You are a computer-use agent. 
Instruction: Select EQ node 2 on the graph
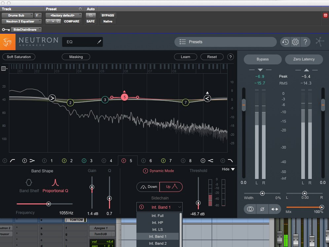click(70, 103)
